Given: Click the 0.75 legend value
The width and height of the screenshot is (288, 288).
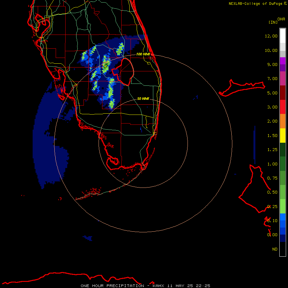Looking at the screenshot, I should point(272,178).
